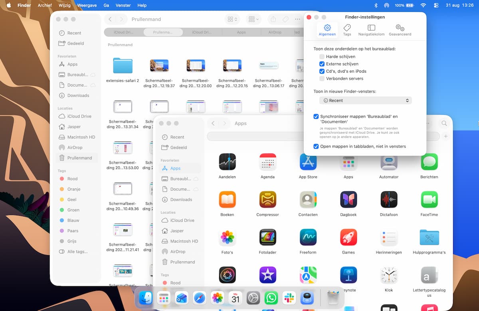Open the grouping dropdown in Prullenmand toolbar

click(253, 19)
